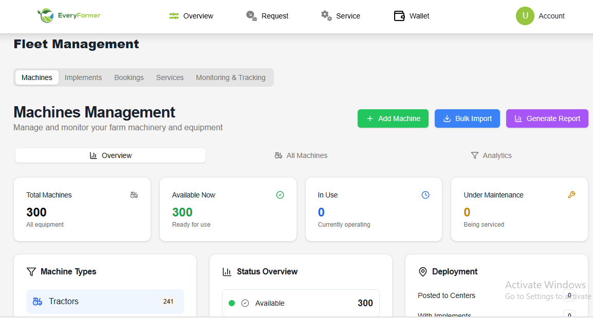Click the EveryFarmer brand name
593x318 pixels.
79,15
